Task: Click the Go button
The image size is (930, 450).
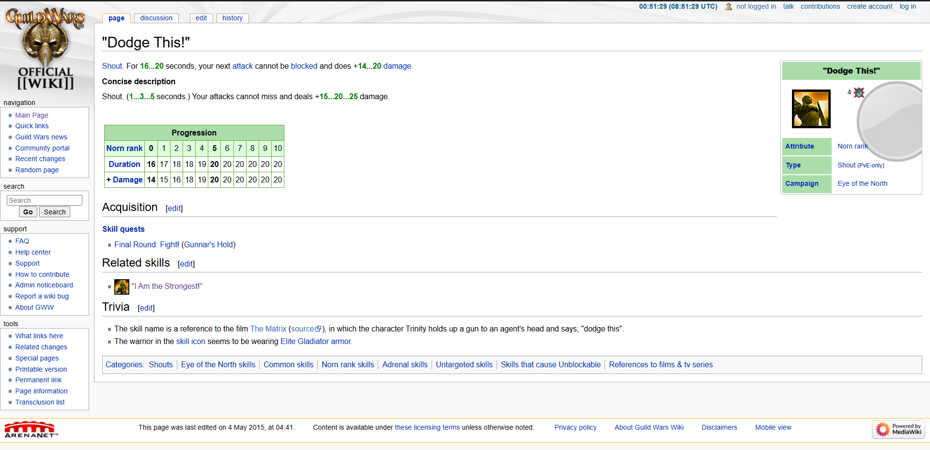Action: [28, 212]
